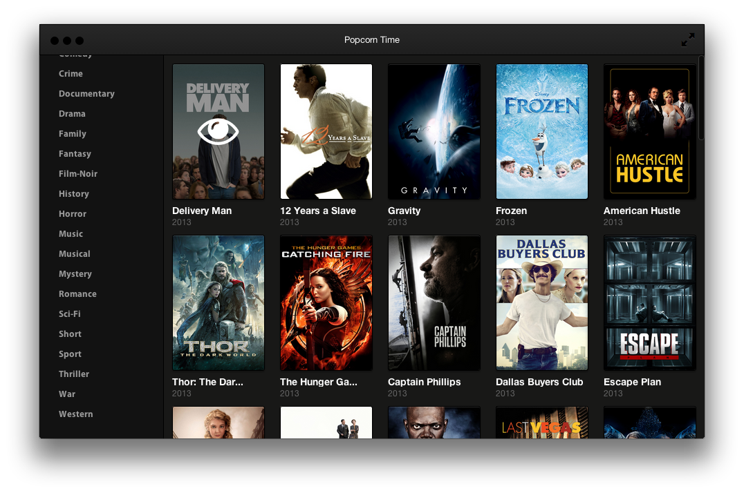Choose the Musical genre

click(x=75, y=253)
